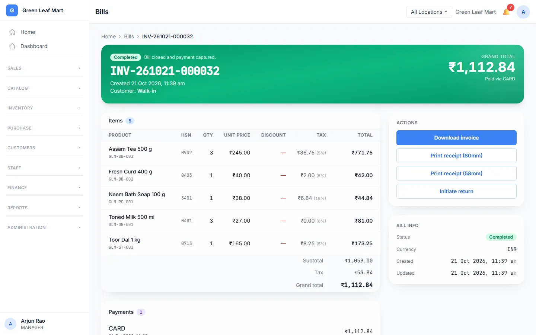Image resolution: width=536 pixels, height=335 pixels.
Task: Click the Download invoice button
Action: click(x=456, y=138)
